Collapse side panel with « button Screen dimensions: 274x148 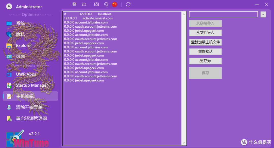(263, 14)
